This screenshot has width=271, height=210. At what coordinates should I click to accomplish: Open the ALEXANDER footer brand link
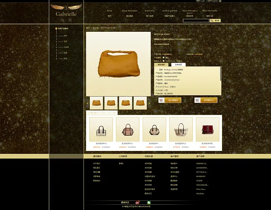(x=202, y=168)
